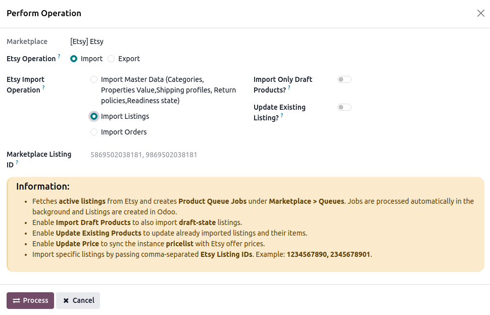Click the Perform Operation title
Viewport: 490px width, 315px height.
pos(44,14)
